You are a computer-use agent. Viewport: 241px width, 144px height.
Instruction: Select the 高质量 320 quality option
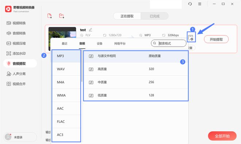point(136,69)
